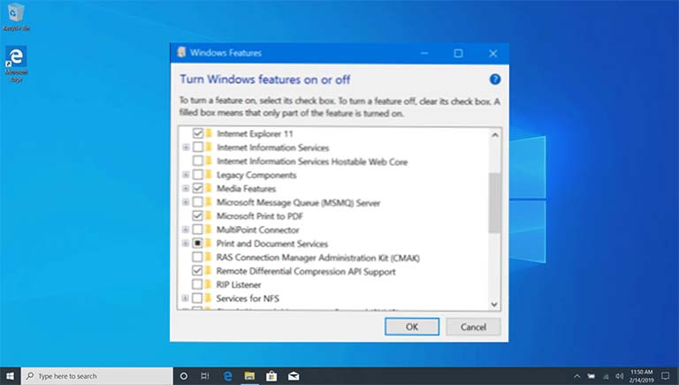Expand Print and Document Services node

coord(186,243)
